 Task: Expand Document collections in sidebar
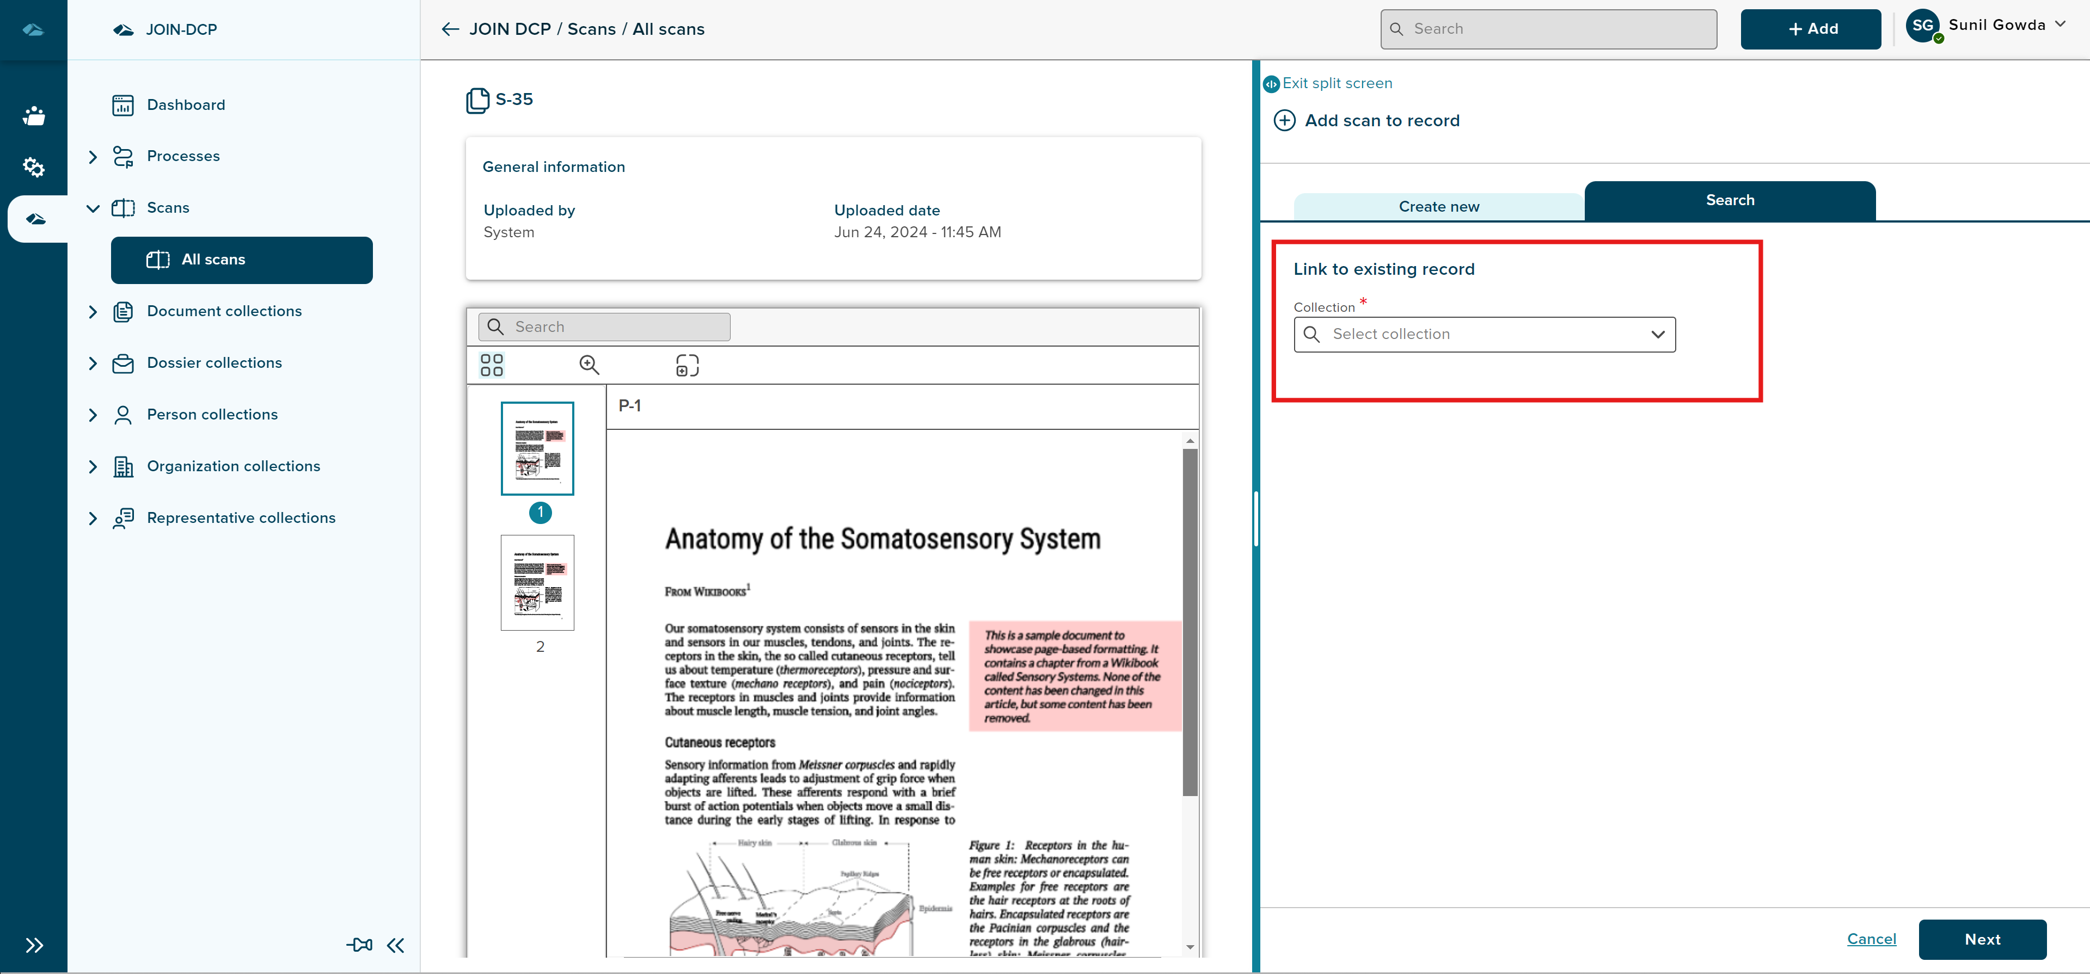[x=93, y=311]
